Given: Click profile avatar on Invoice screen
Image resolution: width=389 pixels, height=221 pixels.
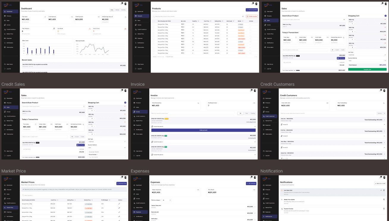Looking at the screenshot, I should tap(255, 90).
